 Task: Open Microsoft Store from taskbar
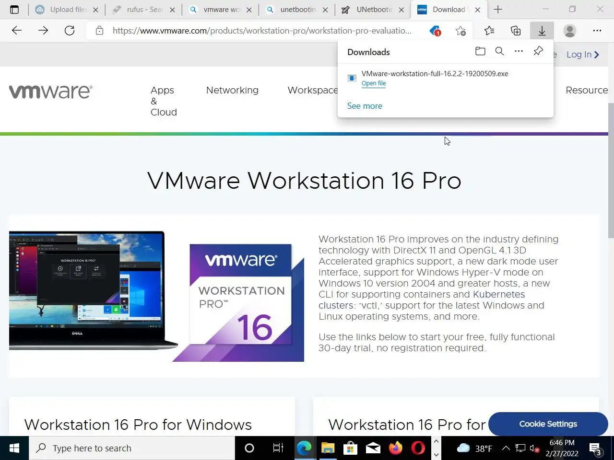350,448
